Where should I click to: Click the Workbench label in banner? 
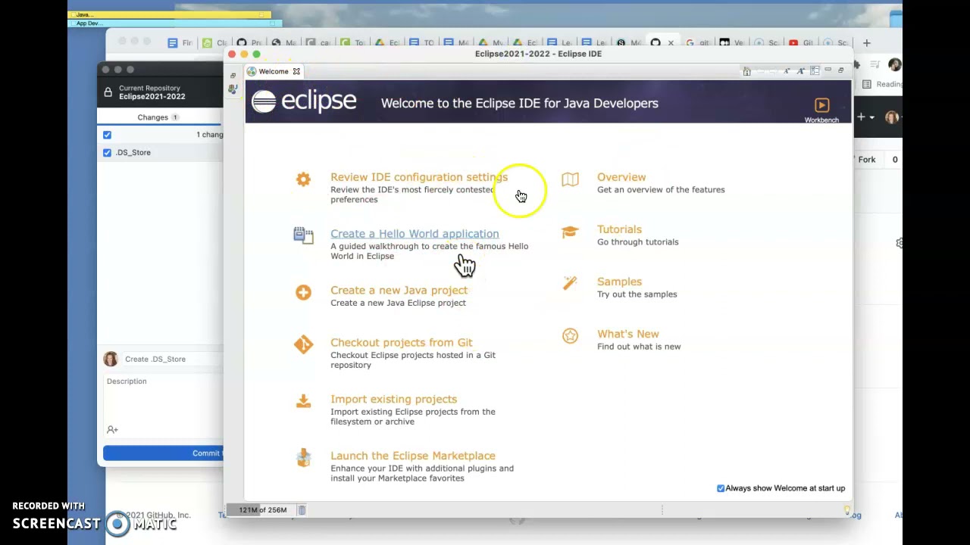(821, 120)
